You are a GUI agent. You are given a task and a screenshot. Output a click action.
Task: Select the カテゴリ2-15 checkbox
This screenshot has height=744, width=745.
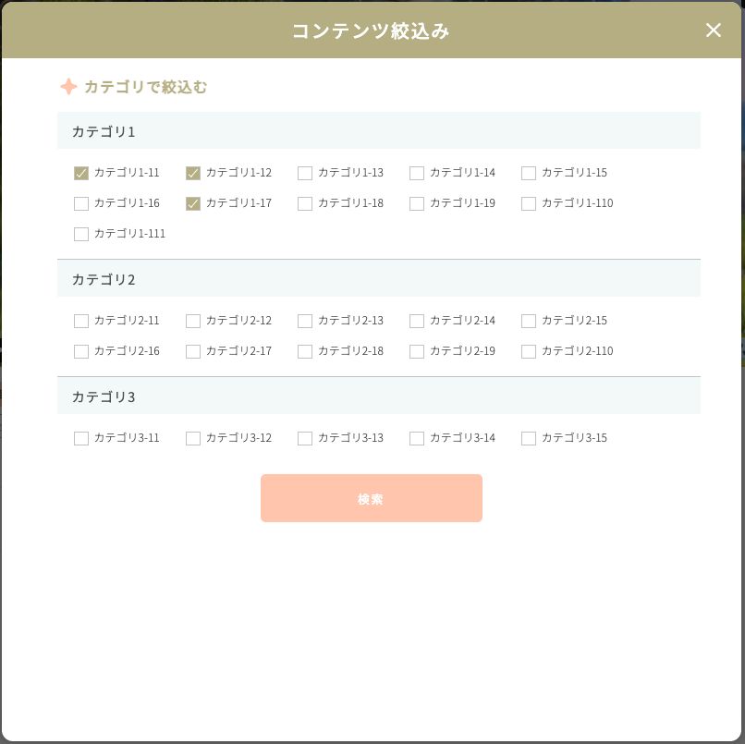(x=529, y=321)
